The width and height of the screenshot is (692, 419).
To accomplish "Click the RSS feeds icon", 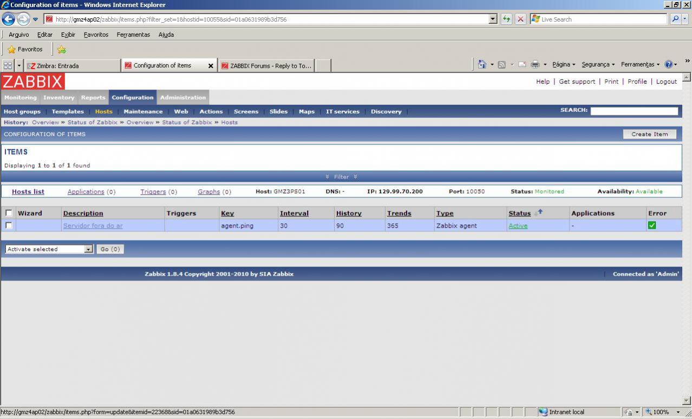I will [x=501, y=65].
